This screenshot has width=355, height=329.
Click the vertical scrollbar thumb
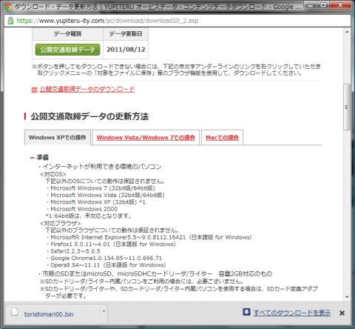pyautogui.click(x=347, y=107)
